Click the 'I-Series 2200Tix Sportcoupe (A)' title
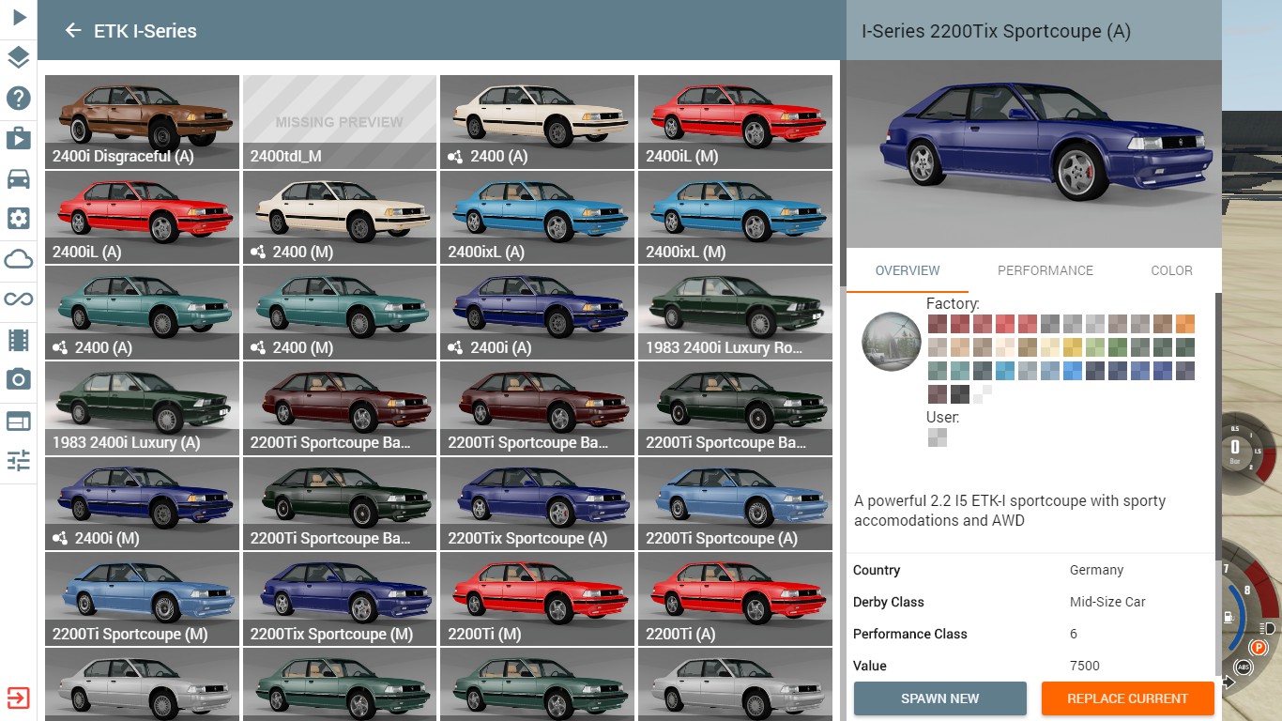The image size is (1282, 721). (996, 31)
